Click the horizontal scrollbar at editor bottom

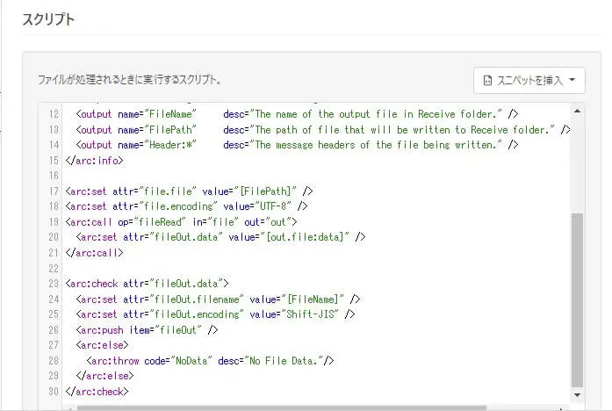coord(281,407)
